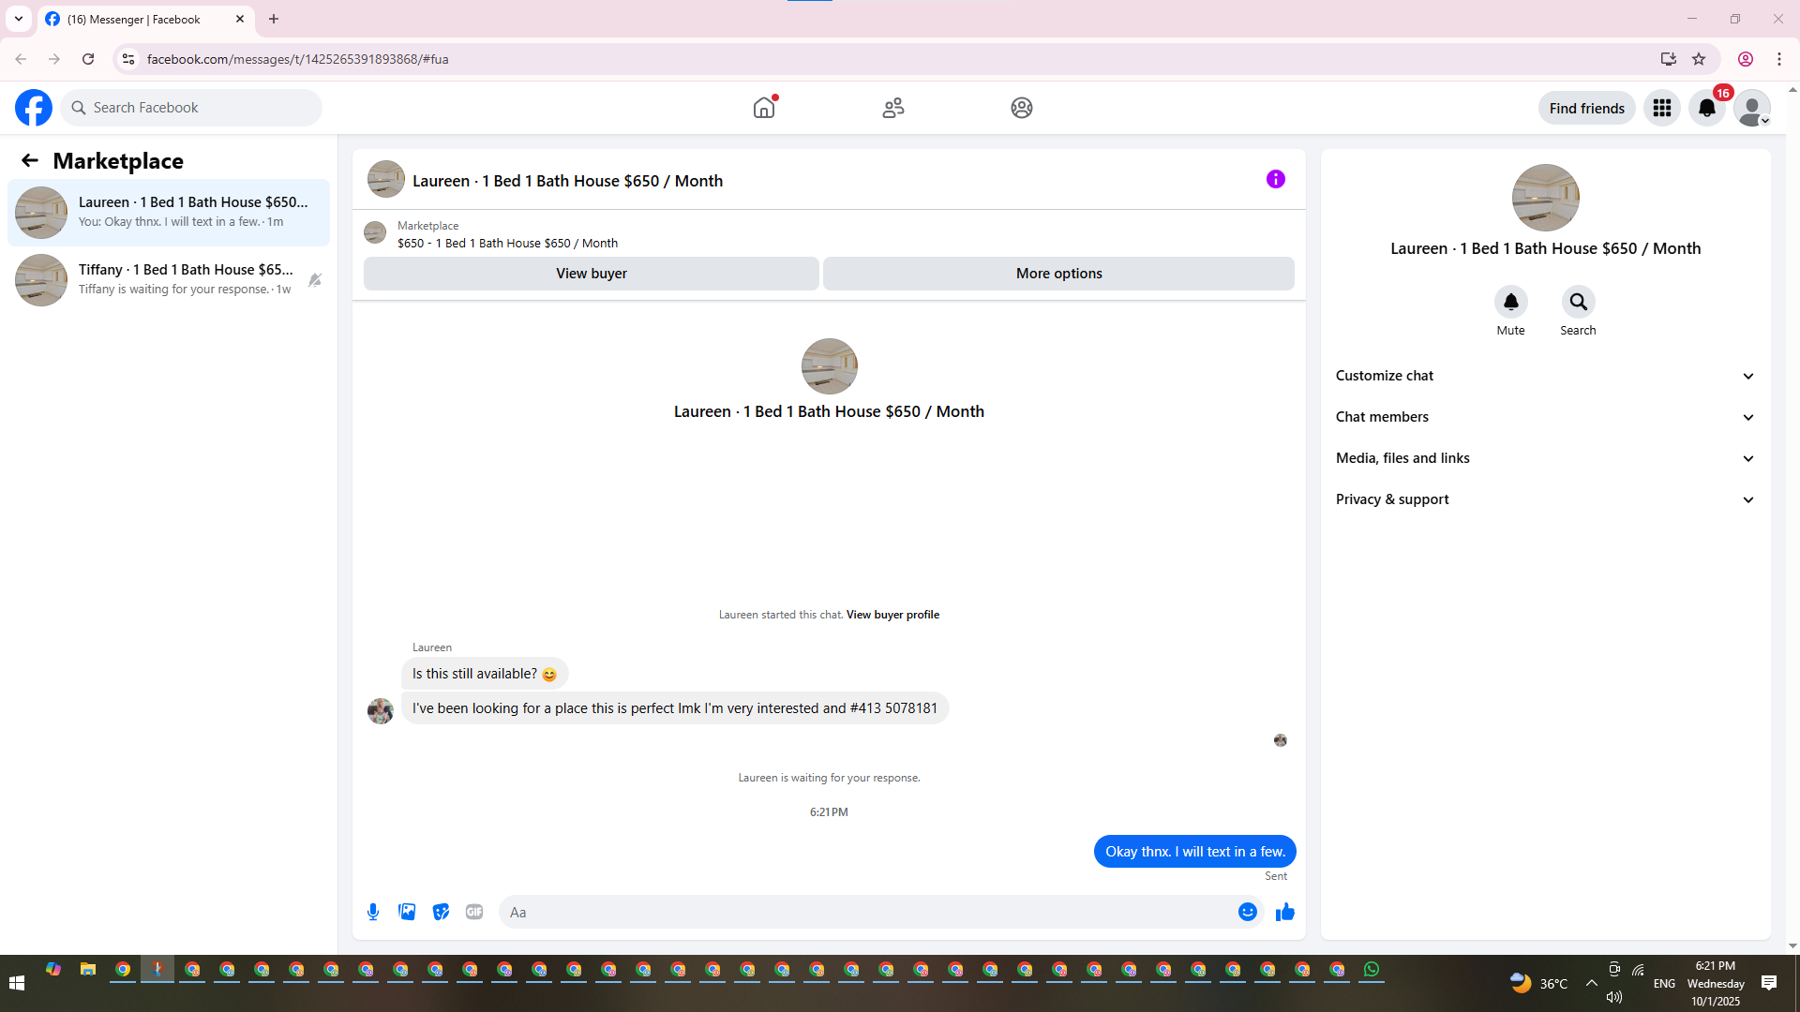This screenshot has height=1012, width=1800.
Task: Click the Marketplace back arrow
Action: 30,160
